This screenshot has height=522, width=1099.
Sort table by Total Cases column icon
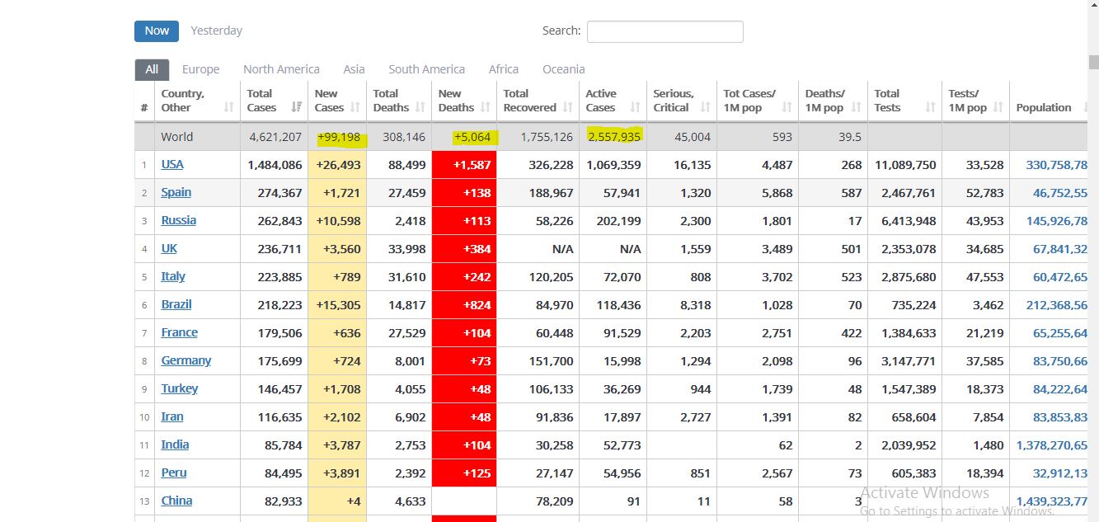(x=296, y=108)
